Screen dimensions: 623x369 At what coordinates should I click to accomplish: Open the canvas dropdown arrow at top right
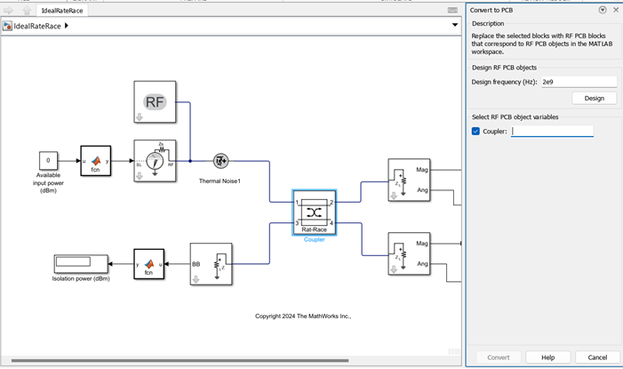point(455,26)
